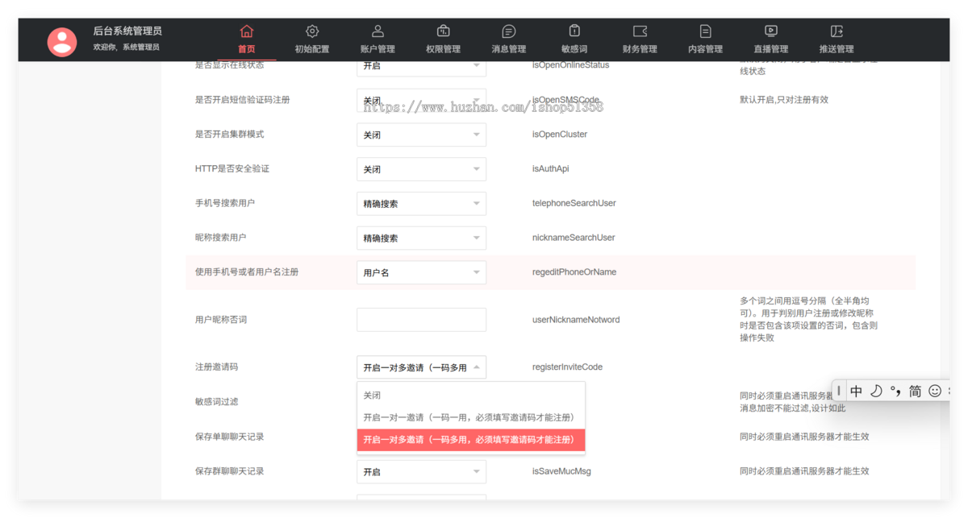Screen dimensions: 968x518
Task: Click parameter name regeditPhoneOrName
Action: tap(574, 272)
